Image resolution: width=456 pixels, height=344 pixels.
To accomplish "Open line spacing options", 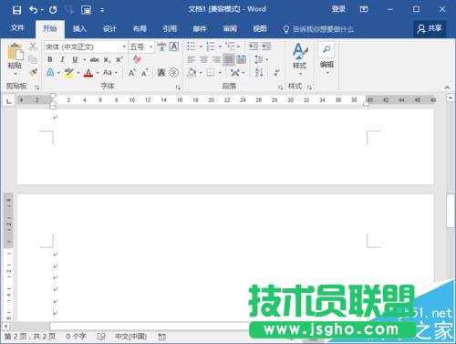I will [261, 59].
